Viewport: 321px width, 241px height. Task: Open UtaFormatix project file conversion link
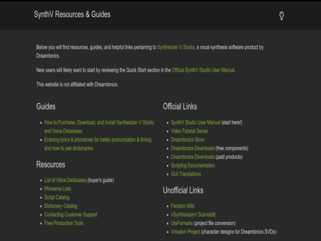(182, 223)
